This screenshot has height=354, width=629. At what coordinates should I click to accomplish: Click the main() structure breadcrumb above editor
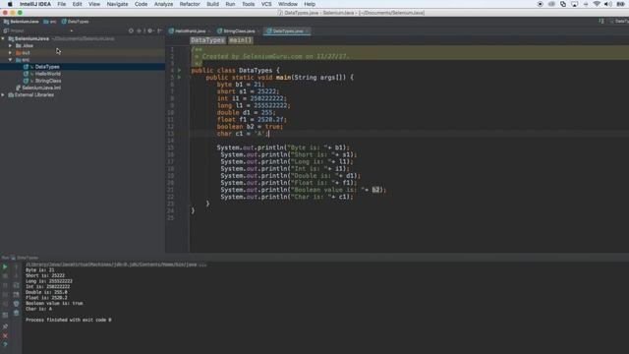(x=240, y=40)
